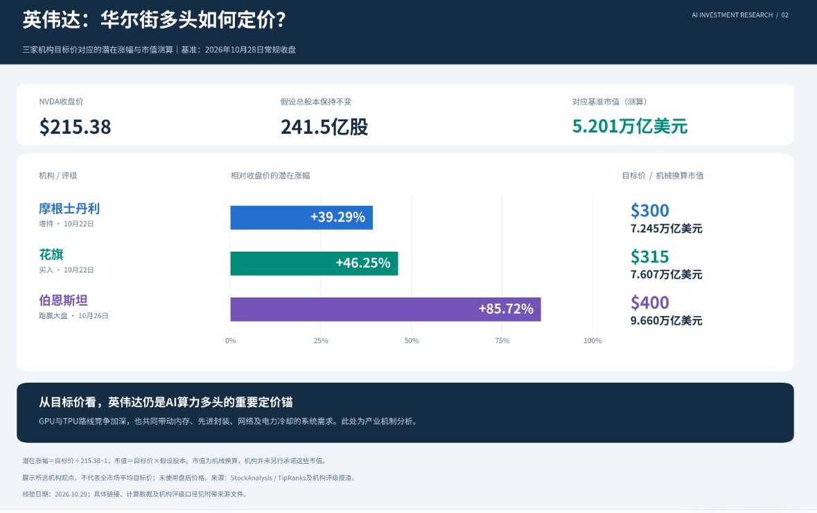The height and width of the screenshot is (513, 817).
Task: Click the "NVDA收盘价" label
Action: (x=61, y=102)
